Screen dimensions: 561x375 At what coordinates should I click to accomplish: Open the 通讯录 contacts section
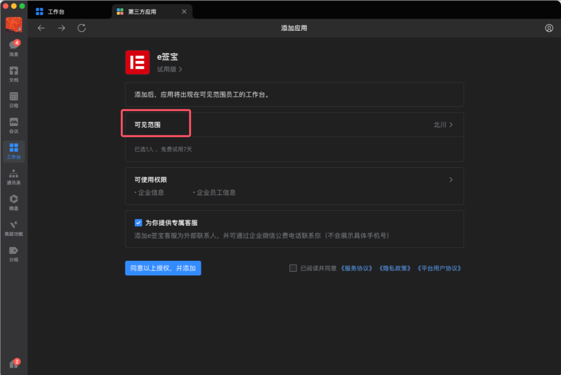pyautogui.click(x=14, y=177)
